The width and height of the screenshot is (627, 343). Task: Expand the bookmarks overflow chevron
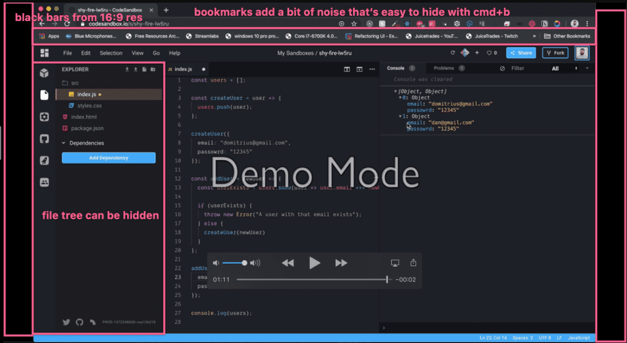click(x=534, y=36)
